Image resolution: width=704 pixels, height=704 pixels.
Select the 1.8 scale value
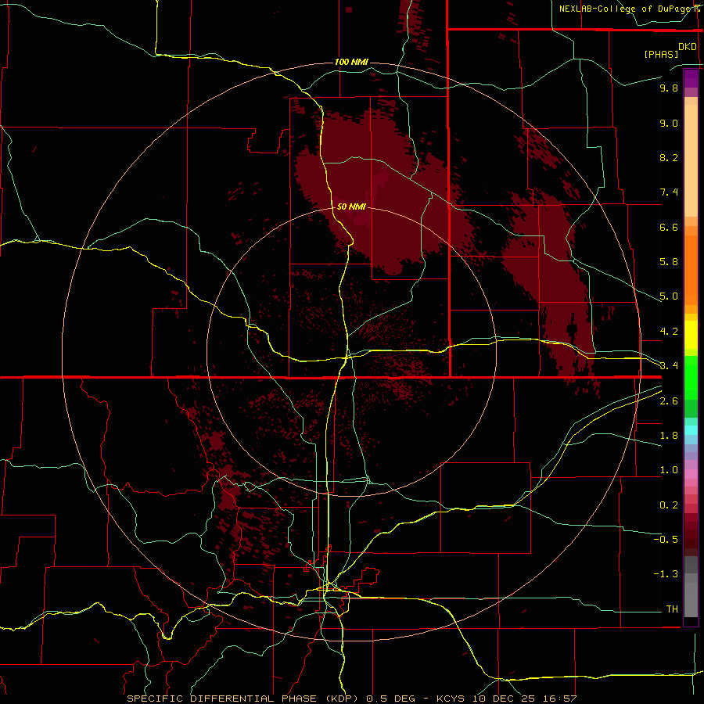point(669,436)
